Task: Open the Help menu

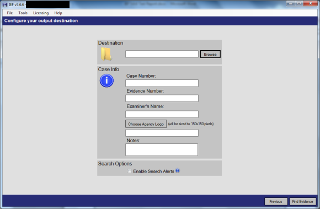Action: point(58,13)
